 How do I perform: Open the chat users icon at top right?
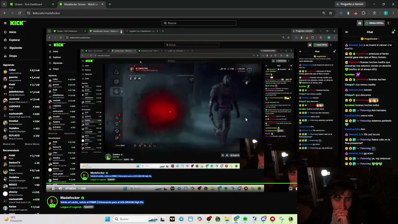click(x=393, y=32)
